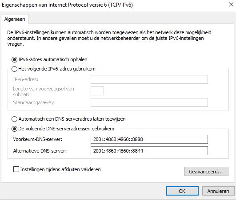The width and height of the screenshot is (236, 200).
Task: Click the subnet prefix length box
Action: click(97, 91)
